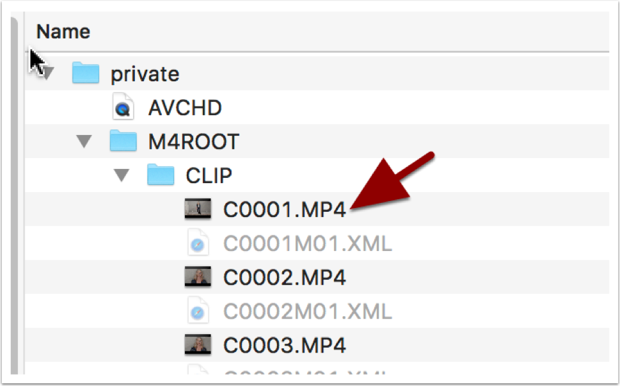The width and height of the screenshot is (620, 386).
Task: Click the M4ROOT folder icon
Action: (123, 140)
